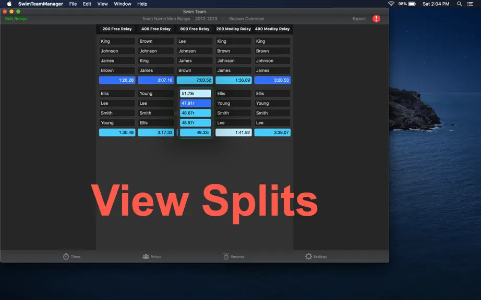Select the 51.78r split
This screenshot has width=481, height=300.
(196, 93)
